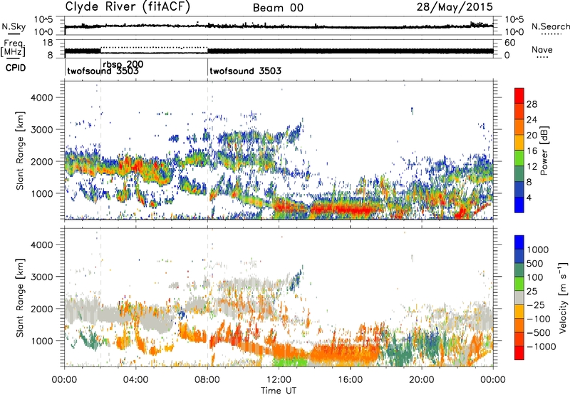Click the "16:00" time axis label

pyautogui.click(x=350, y=380)
